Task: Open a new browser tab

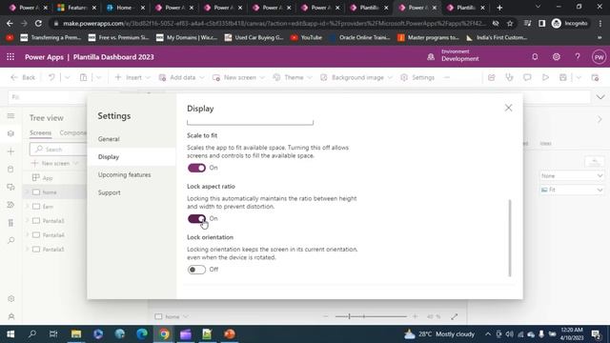Action: click(x=499, y=8)
